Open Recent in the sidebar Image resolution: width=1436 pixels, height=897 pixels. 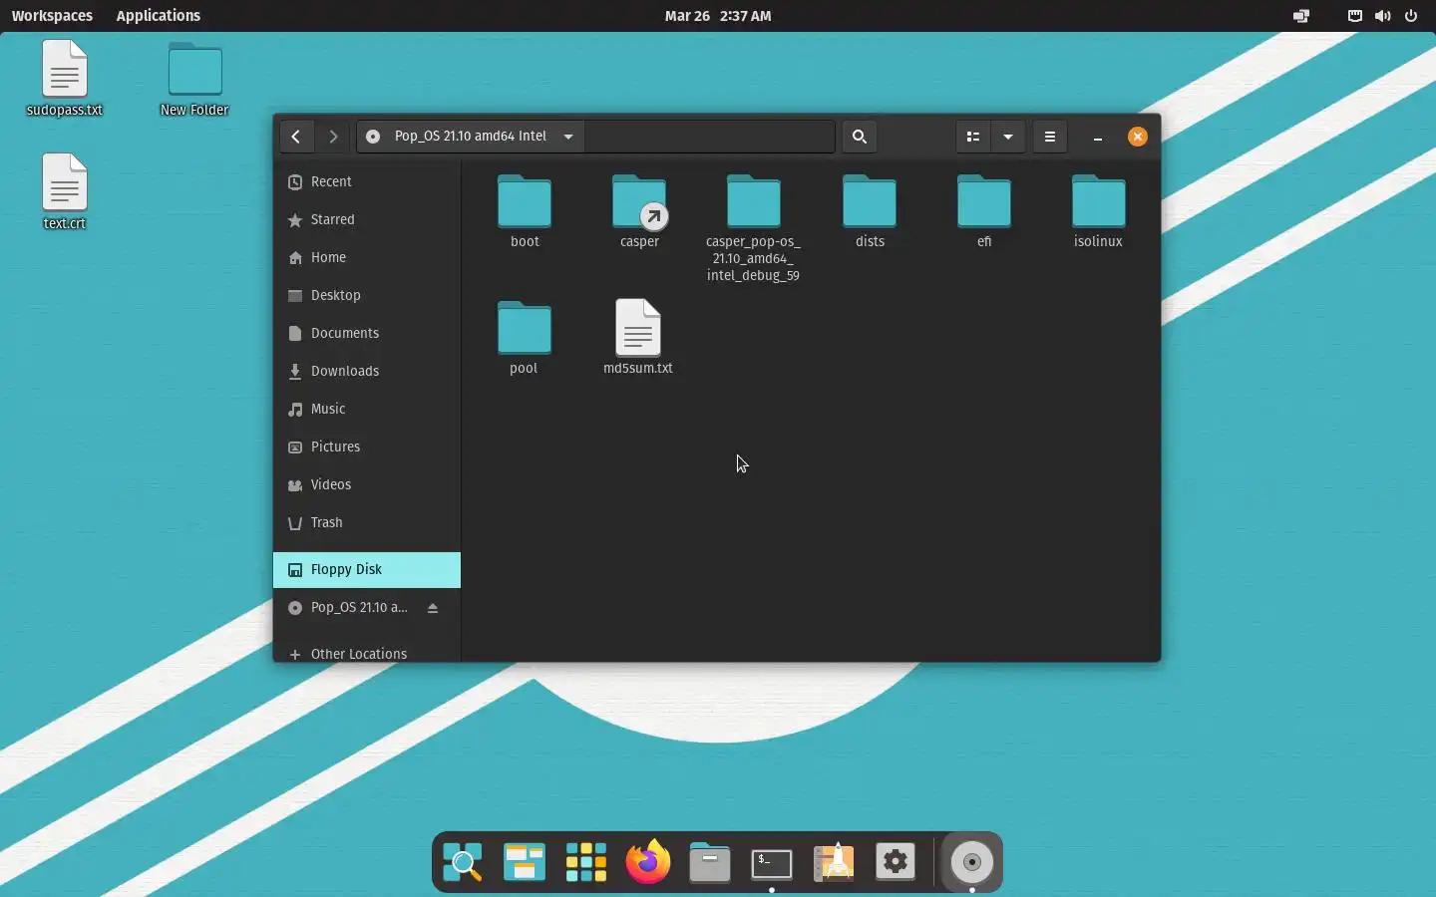pos(367,181)
